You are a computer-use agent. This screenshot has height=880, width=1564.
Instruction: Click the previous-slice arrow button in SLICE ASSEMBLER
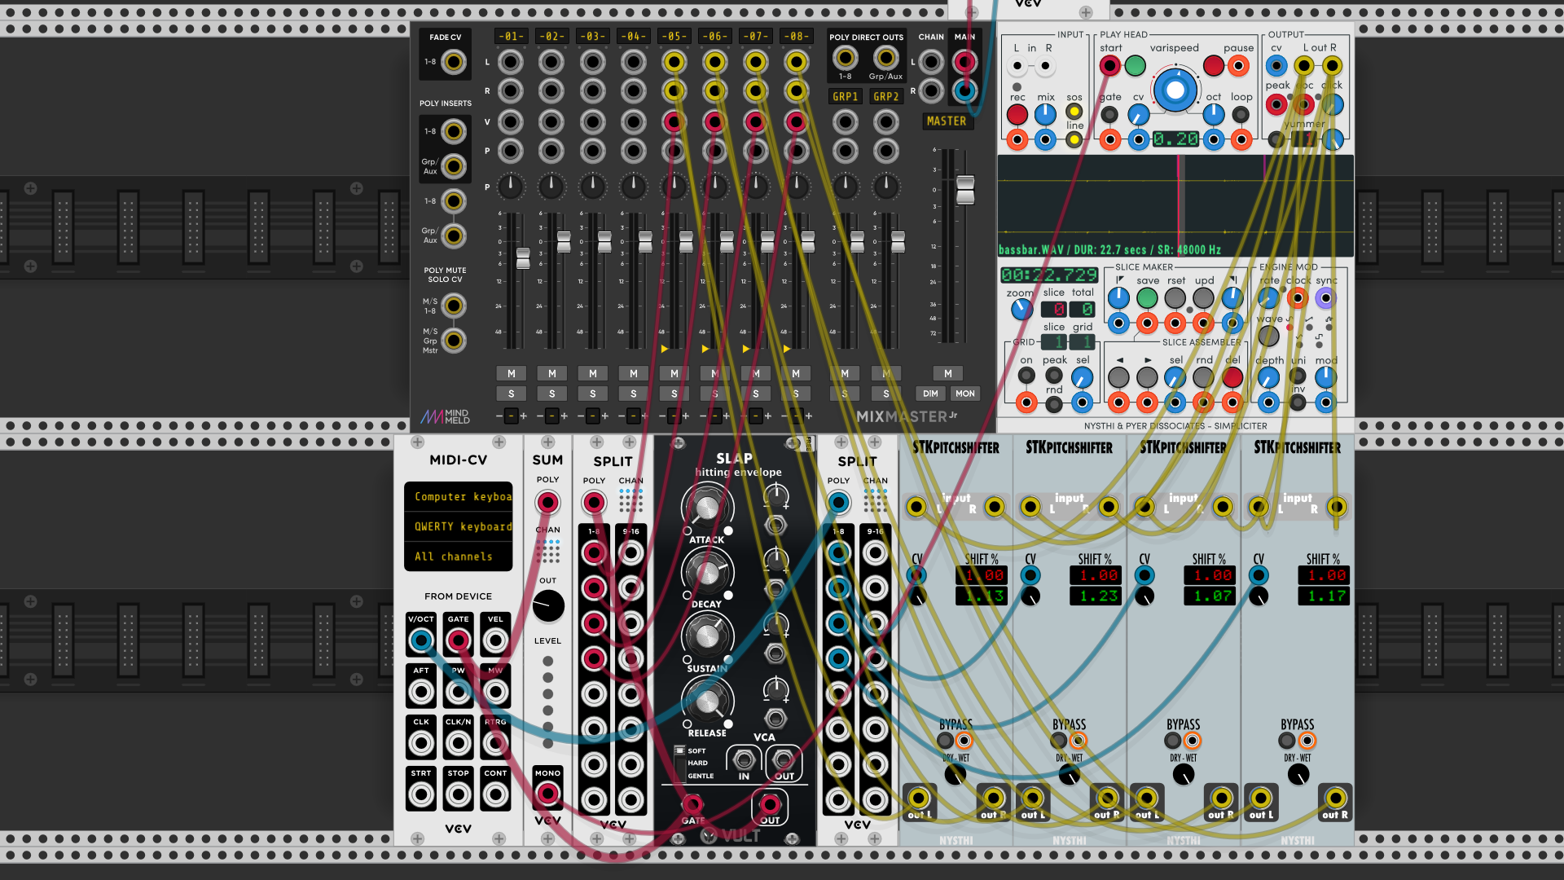pyautogui.click(x=1119, y=377)
